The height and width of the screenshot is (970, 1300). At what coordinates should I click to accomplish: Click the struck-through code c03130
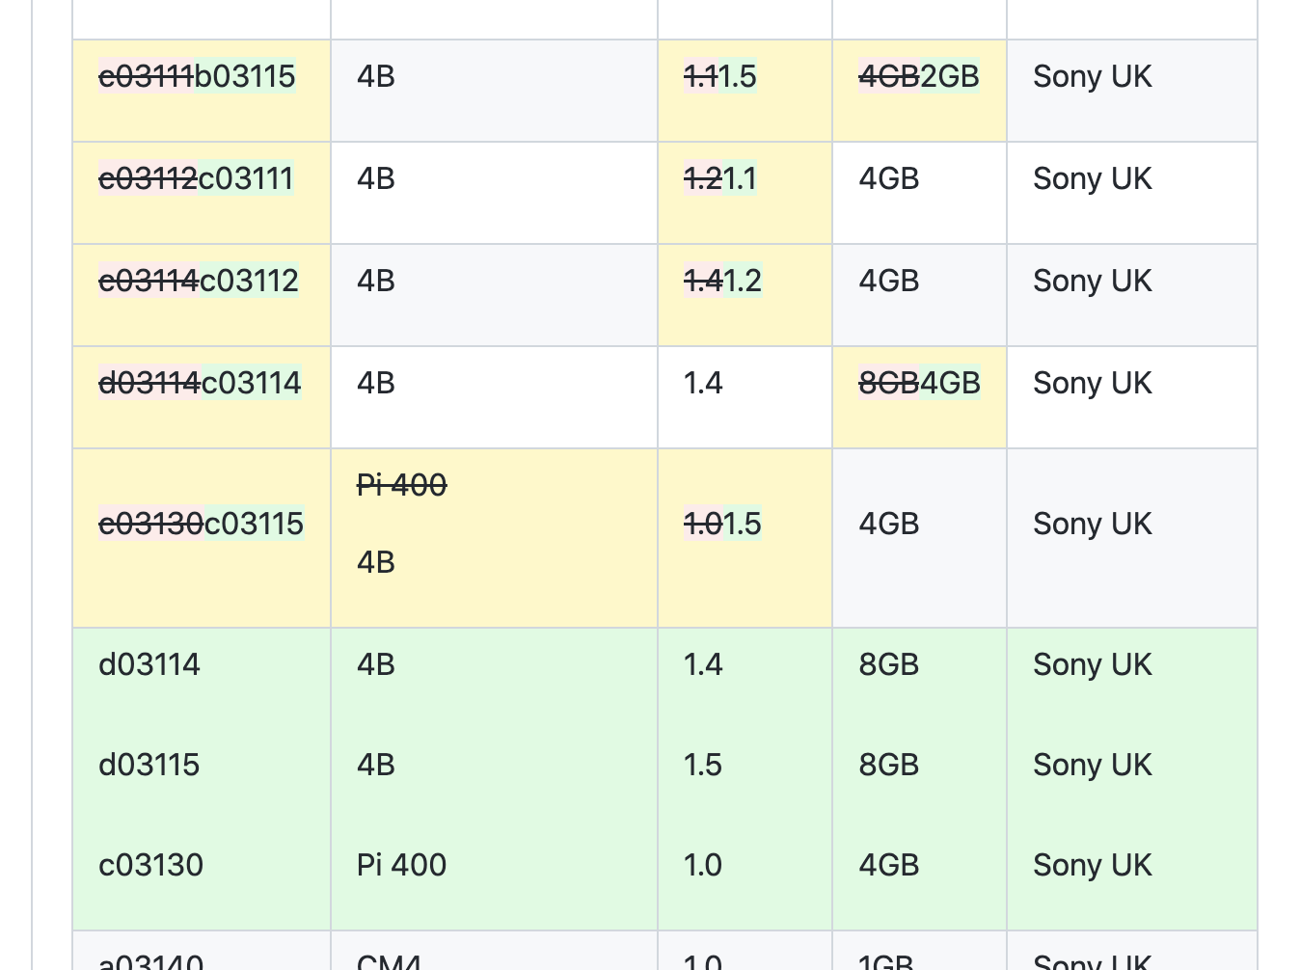point(150,524)
